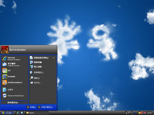Open Search (搜索) from Start menu
Screen dimensions: 154x115
tap(42, 78)
